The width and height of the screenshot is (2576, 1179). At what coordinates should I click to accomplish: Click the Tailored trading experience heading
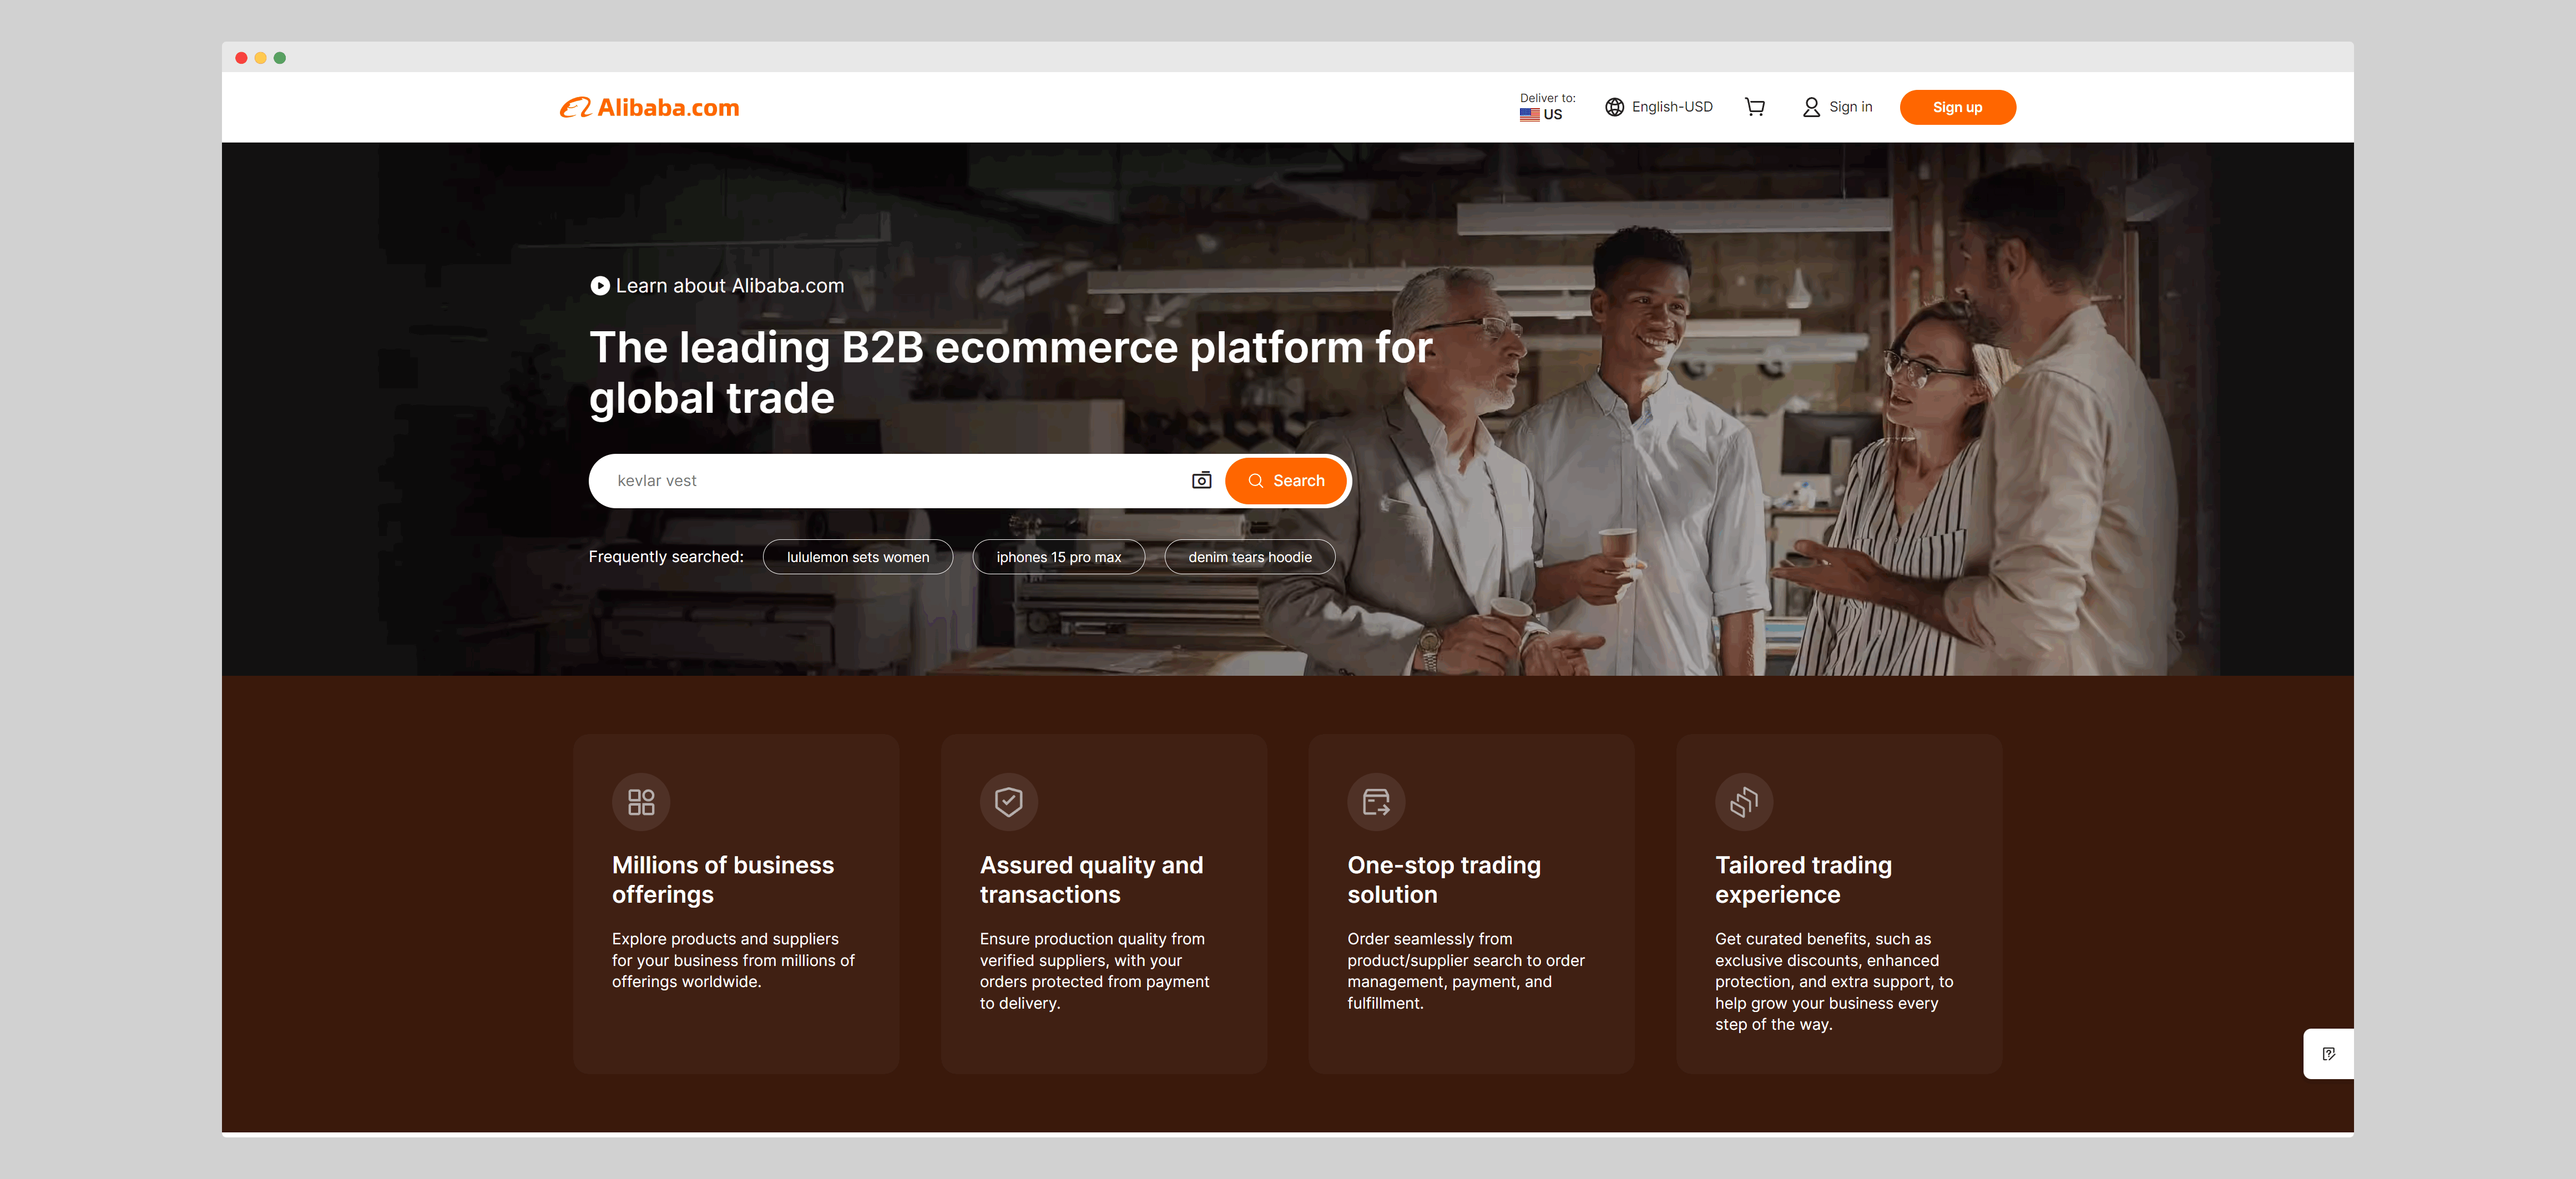tap(1803, 880)
